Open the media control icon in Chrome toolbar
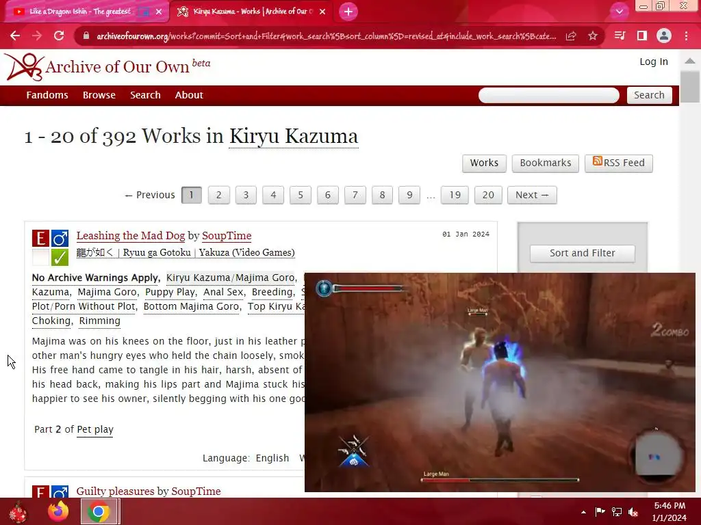 pos(620,36)
